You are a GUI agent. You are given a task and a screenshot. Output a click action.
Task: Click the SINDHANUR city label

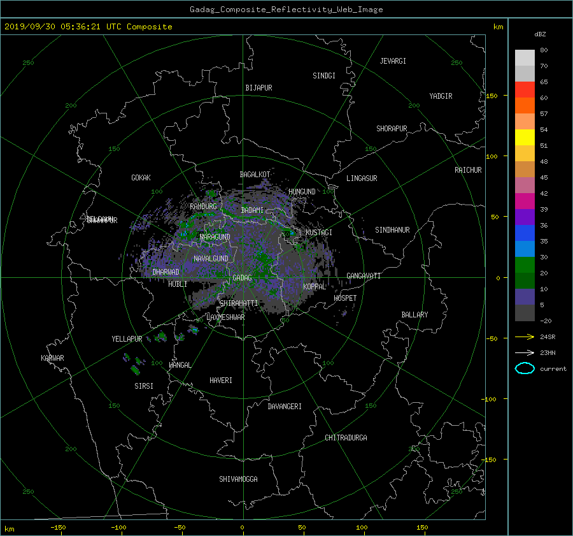click(392, 230)
